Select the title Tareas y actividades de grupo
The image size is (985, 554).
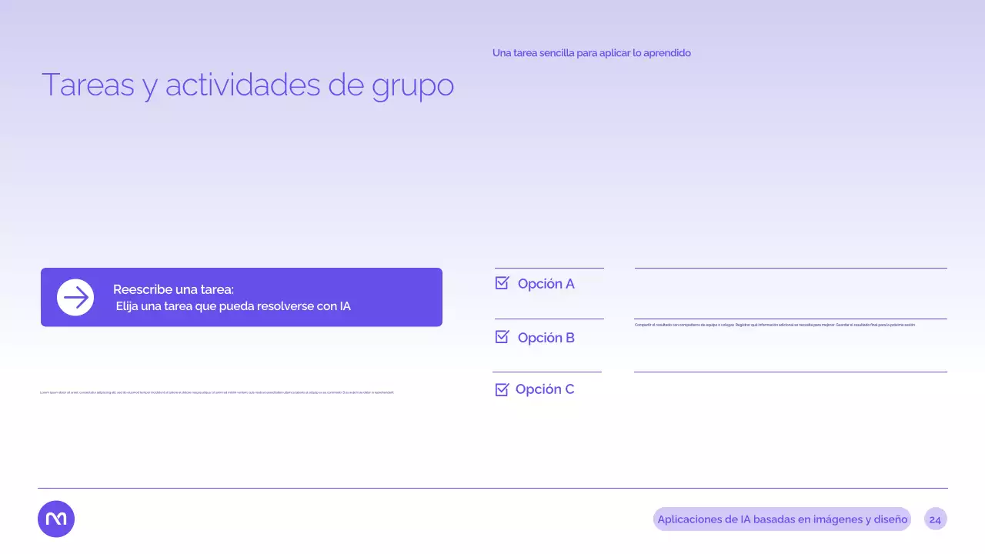[x=248, y=85]
